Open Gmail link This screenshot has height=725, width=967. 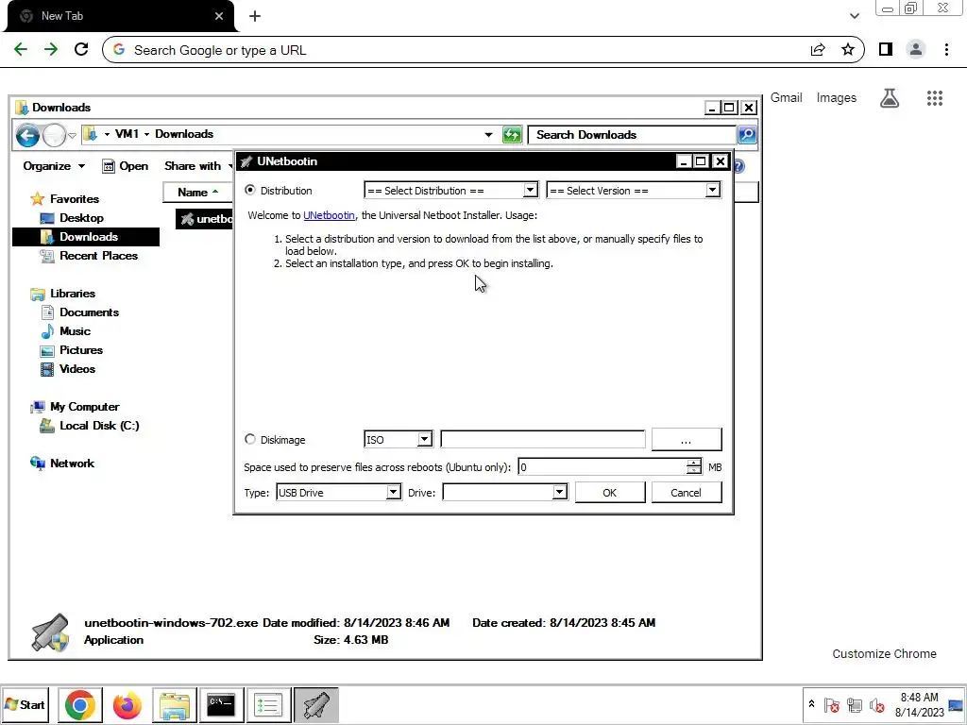click(787, 97)
